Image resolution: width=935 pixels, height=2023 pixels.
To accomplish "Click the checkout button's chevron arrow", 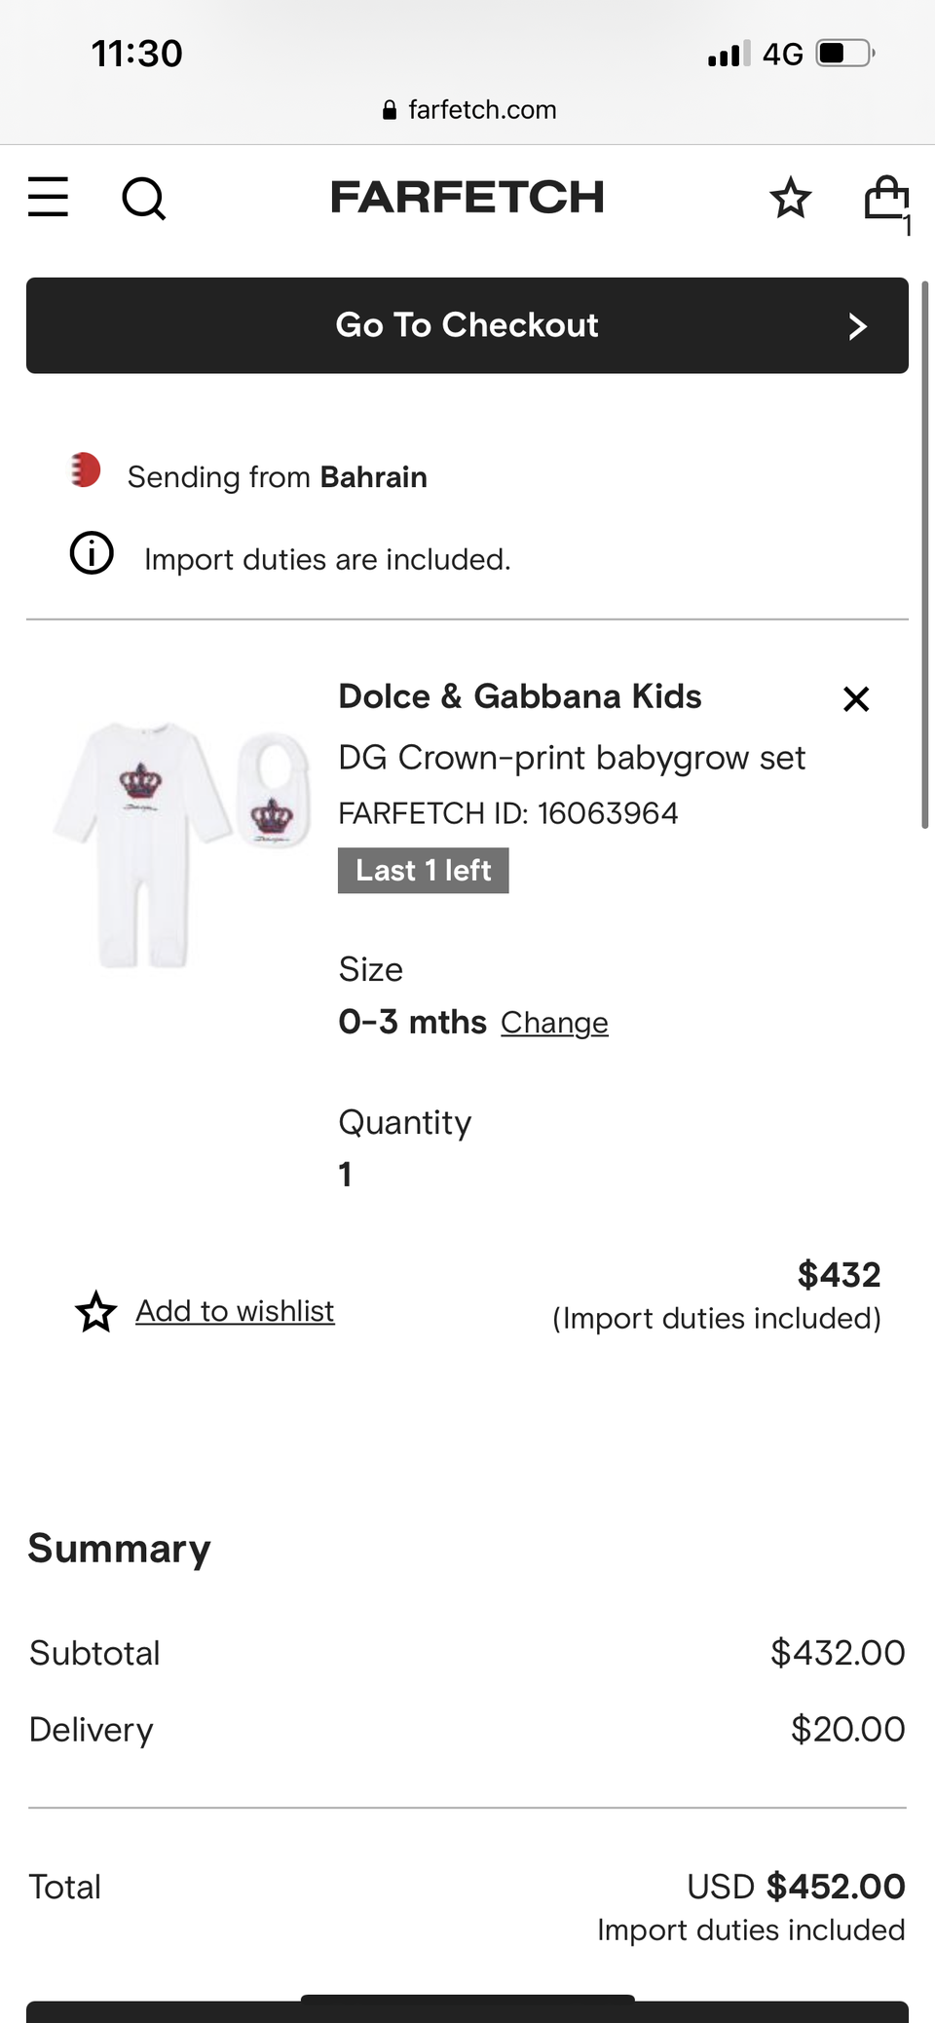I will (857, 326).
